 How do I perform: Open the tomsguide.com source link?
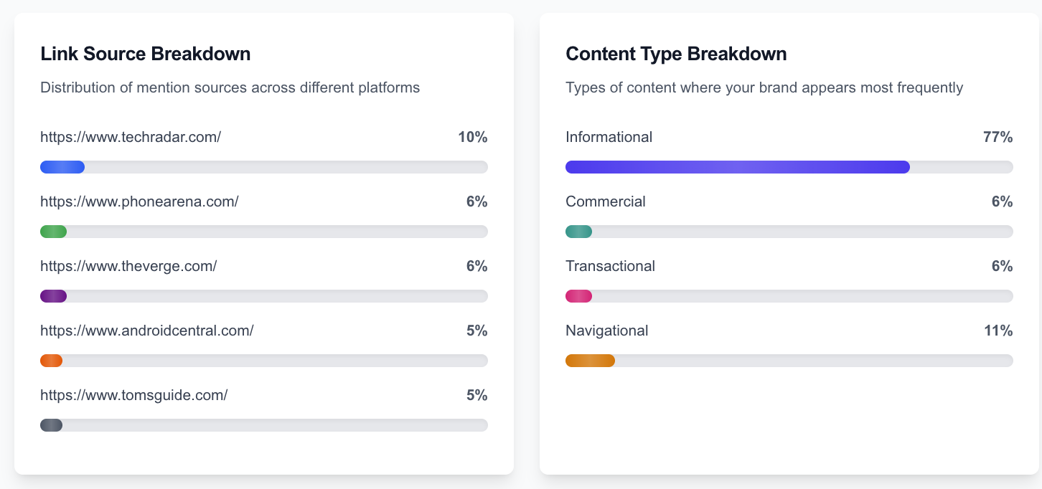[134, 395]
